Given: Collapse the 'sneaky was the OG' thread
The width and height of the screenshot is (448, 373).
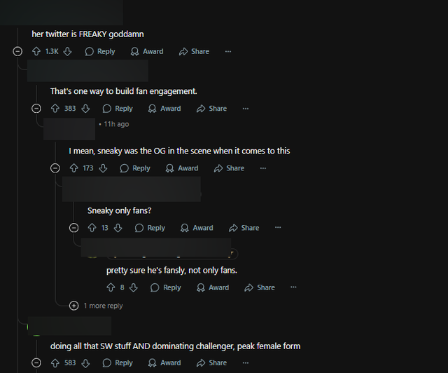Looking at the screenshot, I should point(55,168).
